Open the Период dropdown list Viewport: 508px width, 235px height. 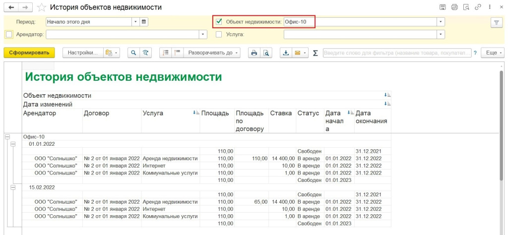(135, 22)
